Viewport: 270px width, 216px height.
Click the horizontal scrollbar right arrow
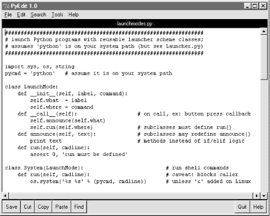tap(257, 196)
